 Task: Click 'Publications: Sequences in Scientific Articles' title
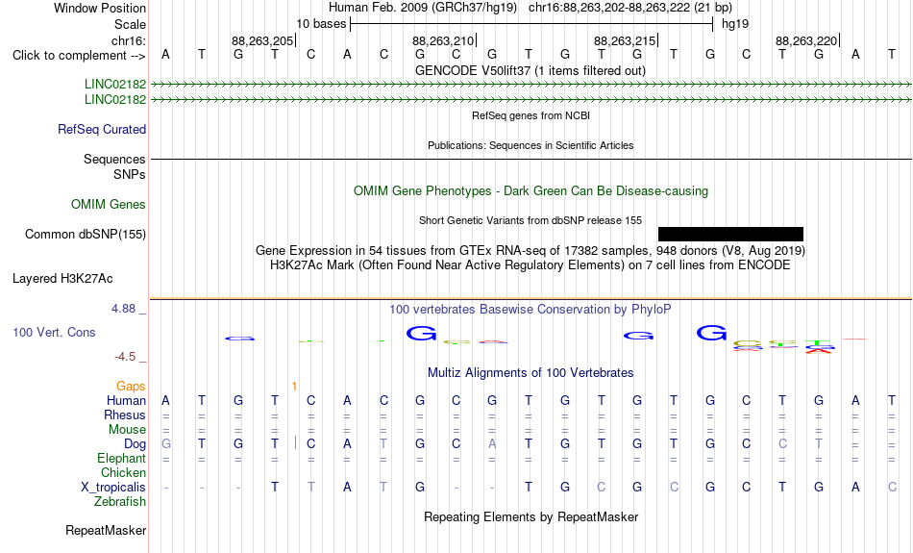[531, 145]
